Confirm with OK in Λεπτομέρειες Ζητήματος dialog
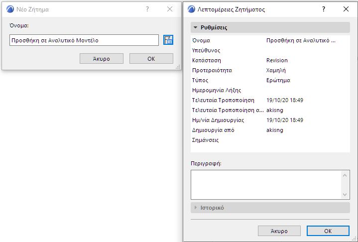The height and width of the screenshot is (242, 358). (328, 231)
